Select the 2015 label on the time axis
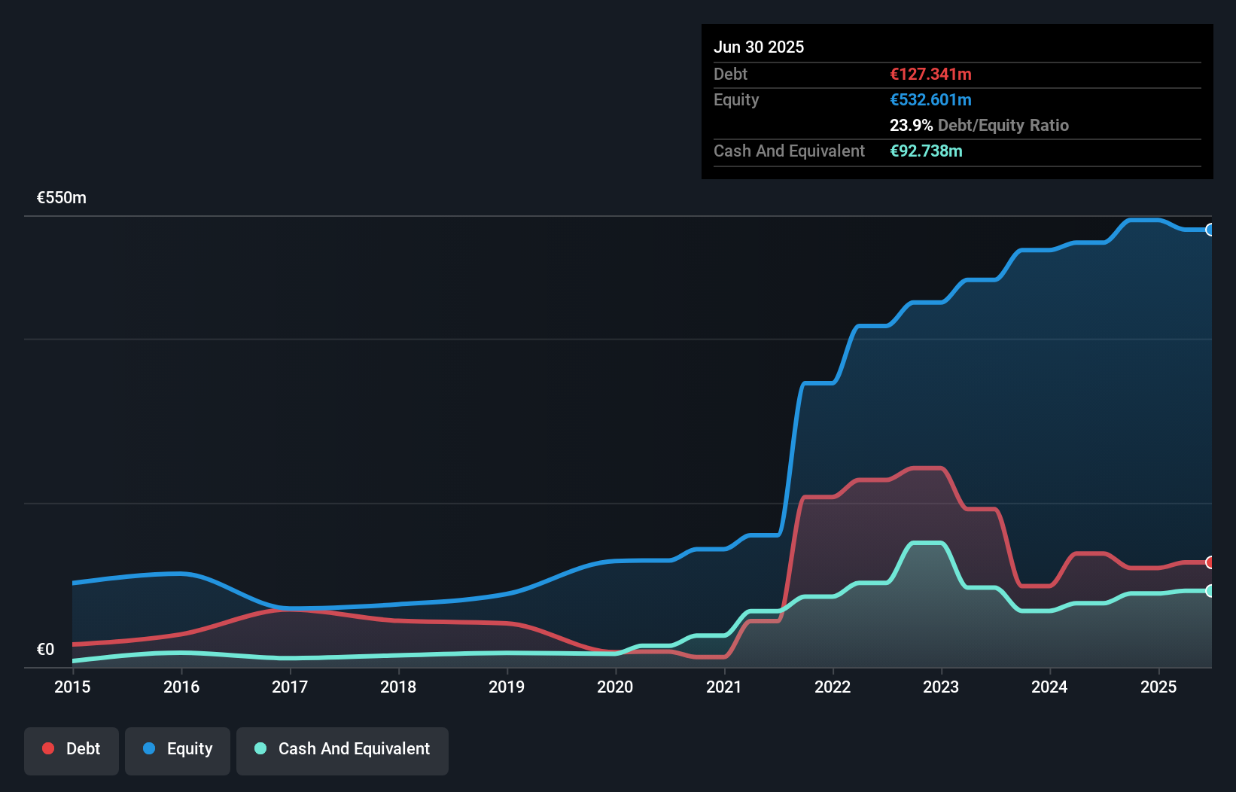Image resolution: width=1236 pixels, height=792 pixels. 72,687
